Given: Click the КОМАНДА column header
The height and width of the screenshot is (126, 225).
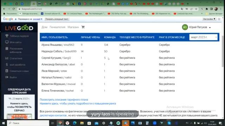Looking at the screenshot, I should pos(110,37).
